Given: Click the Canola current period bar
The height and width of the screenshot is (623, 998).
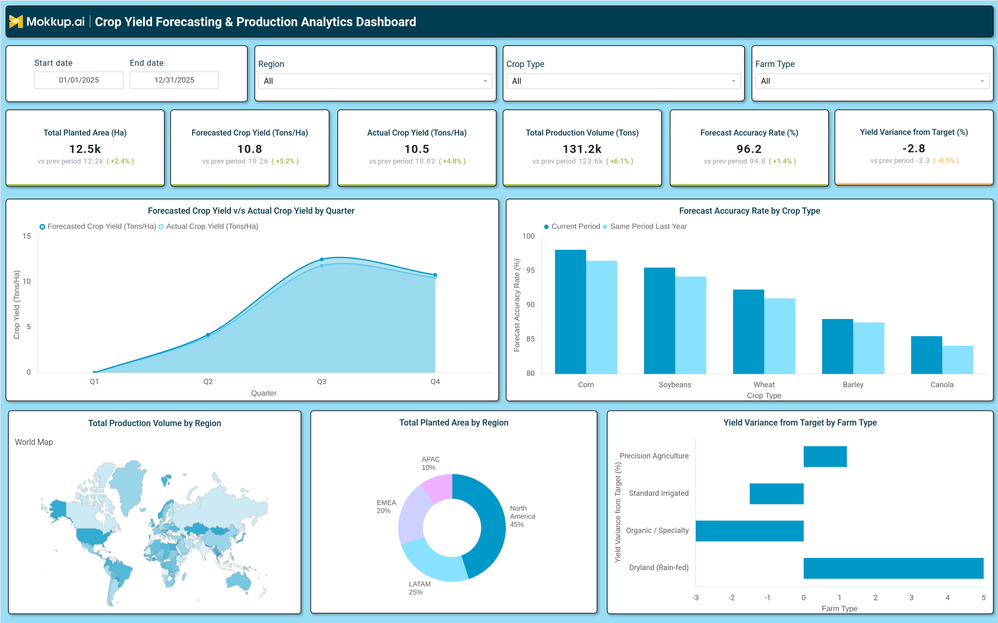Looking at the screenshot, I should tap(927, 355).
